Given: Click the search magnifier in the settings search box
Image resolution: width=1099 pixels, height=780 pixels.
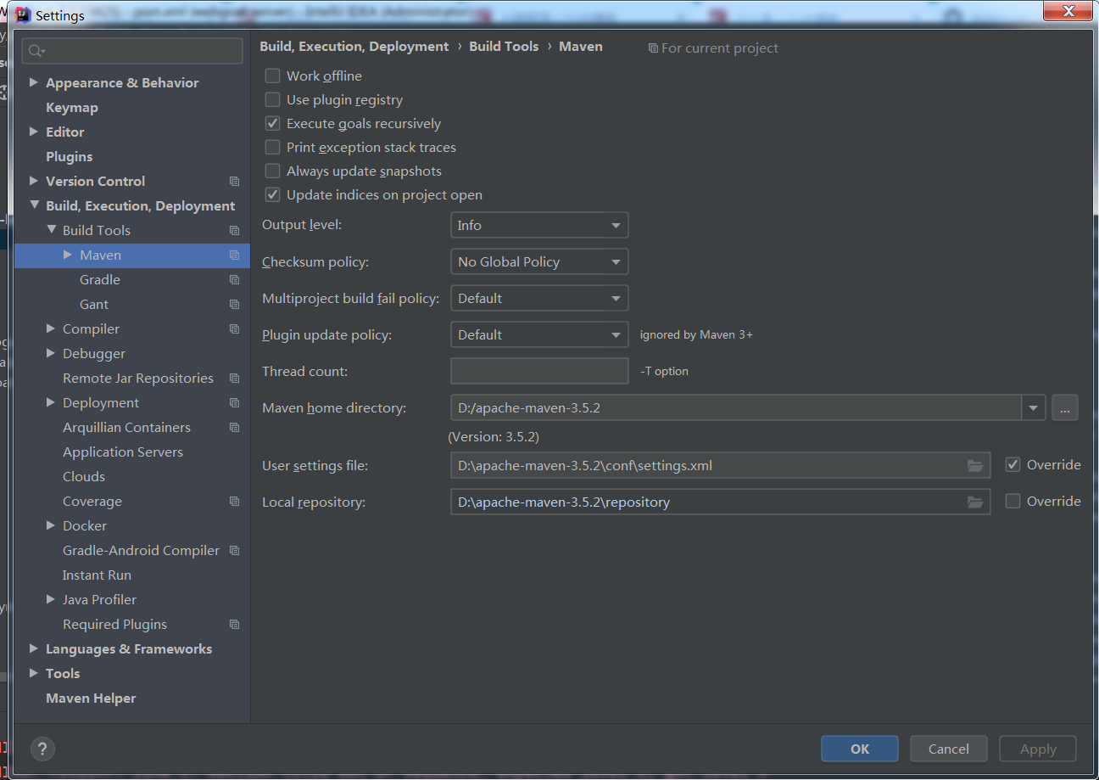Looking at the screenshot, I should [34, 51].
